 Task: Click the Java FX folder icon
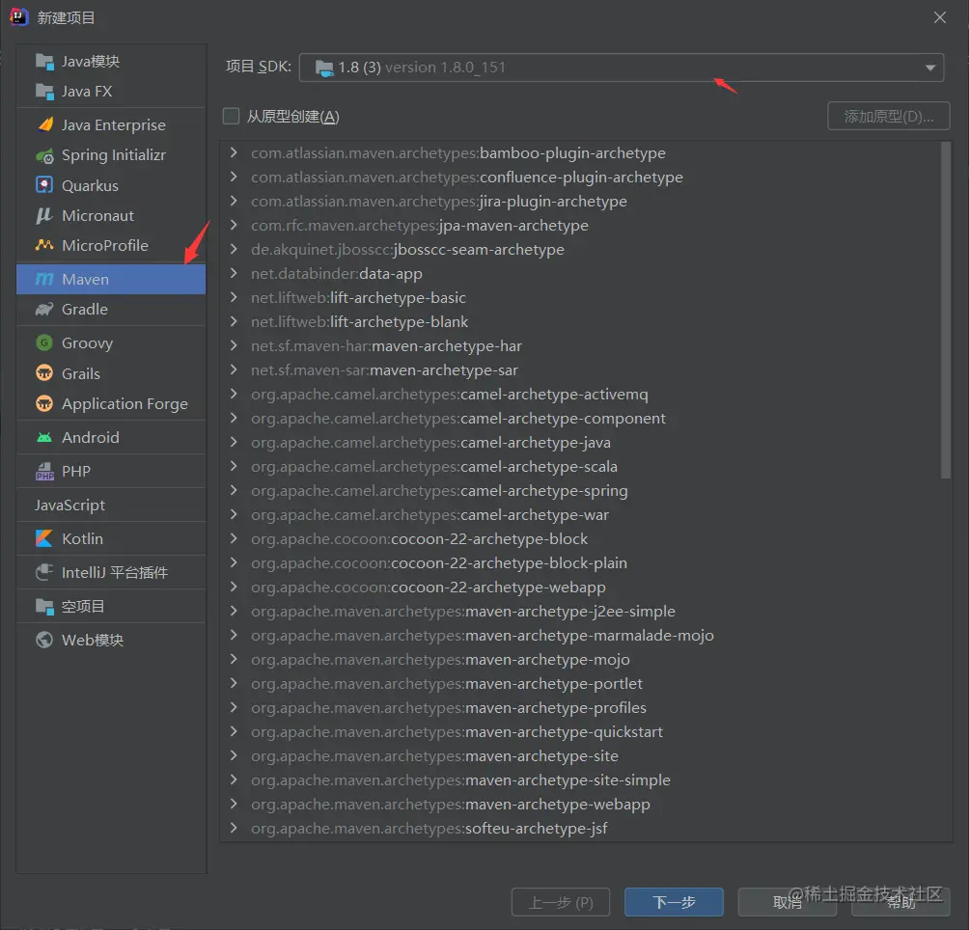point(44,92)
